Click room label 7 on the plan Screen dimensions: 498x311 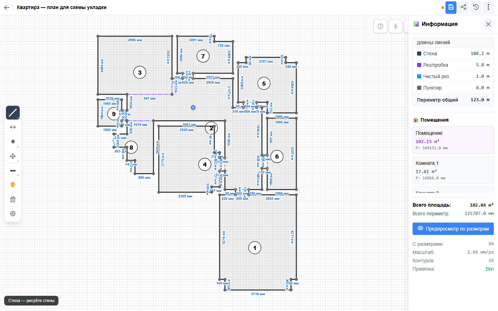click(x=203, y=56)
